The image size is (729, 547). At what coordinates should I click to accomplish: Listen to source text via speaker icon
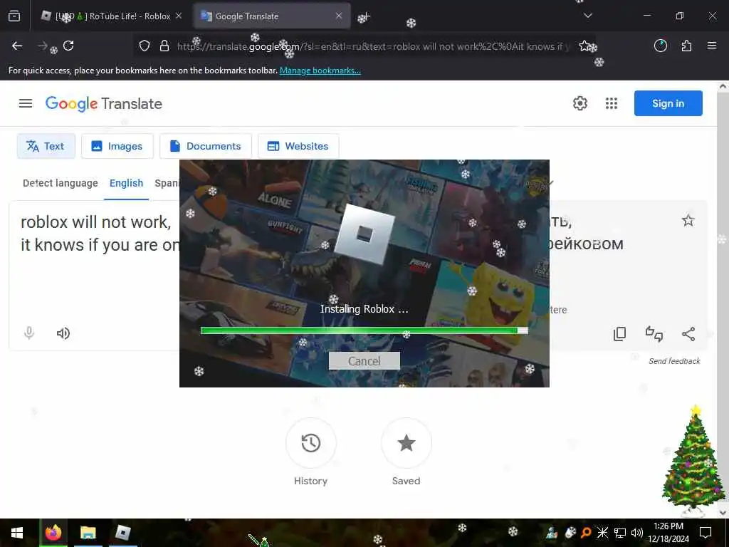63,333
